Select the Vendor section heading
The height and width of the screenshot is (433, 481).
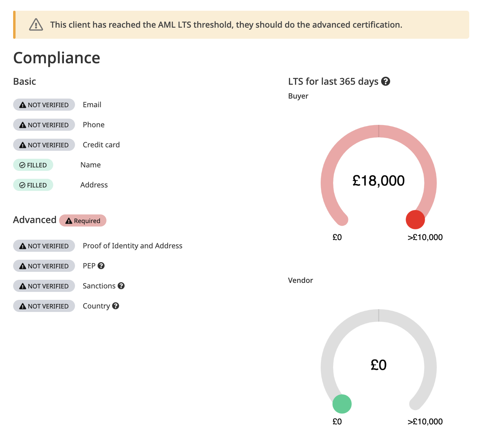[300, 280]
